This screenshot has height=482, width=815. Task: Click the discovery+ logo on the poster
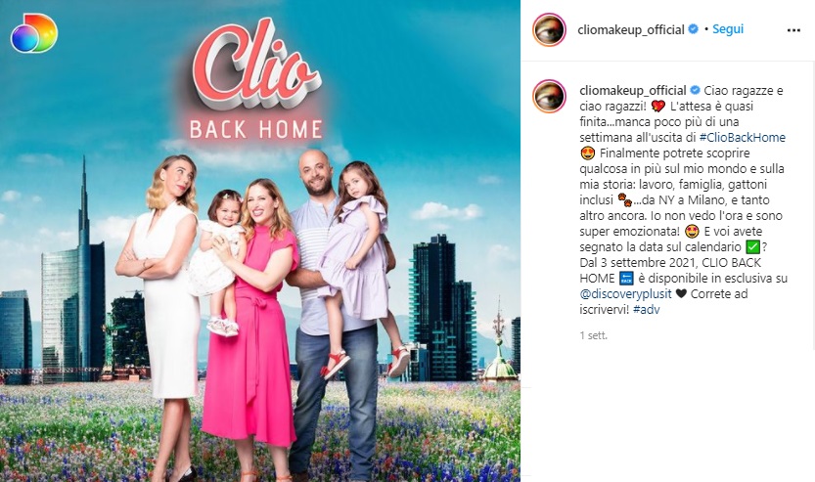34,32
